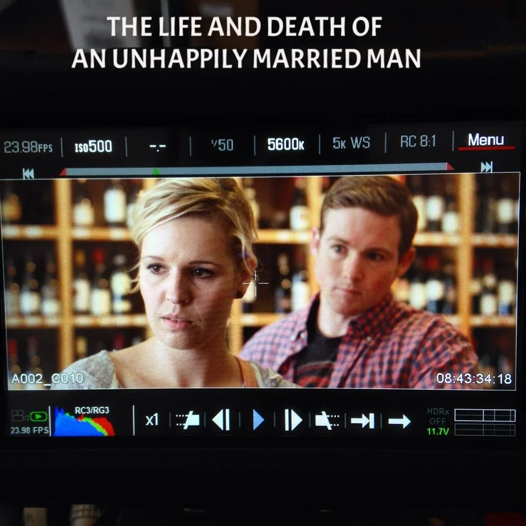526x526 pixels.
Task: Tap the upper audio level meter
Action: coord(485,415)
